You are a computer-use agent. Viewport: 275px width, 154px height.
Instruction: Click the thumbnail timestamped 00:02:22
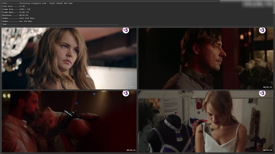(69, 121)
